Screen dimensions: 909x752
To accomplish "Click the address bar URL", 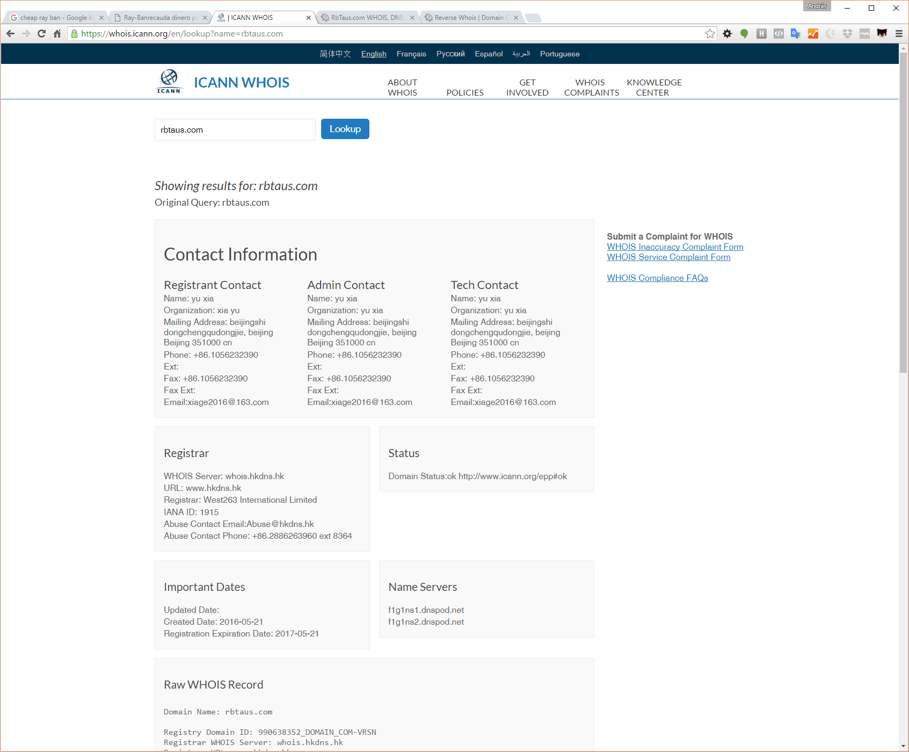I will [x=182, y=34].
